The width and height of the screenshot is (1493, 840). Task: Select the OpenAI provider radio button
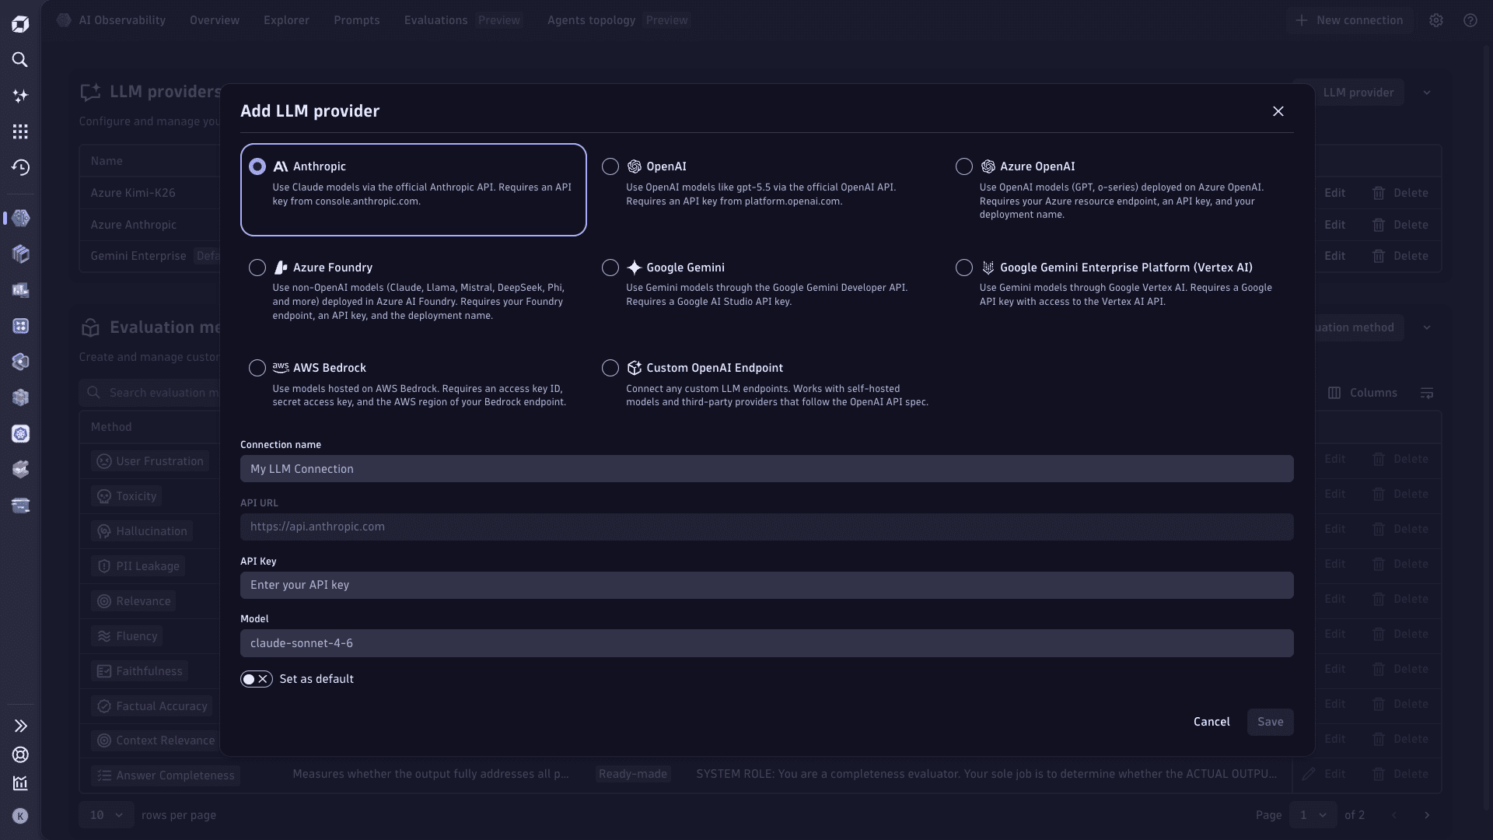click(610, 166)
